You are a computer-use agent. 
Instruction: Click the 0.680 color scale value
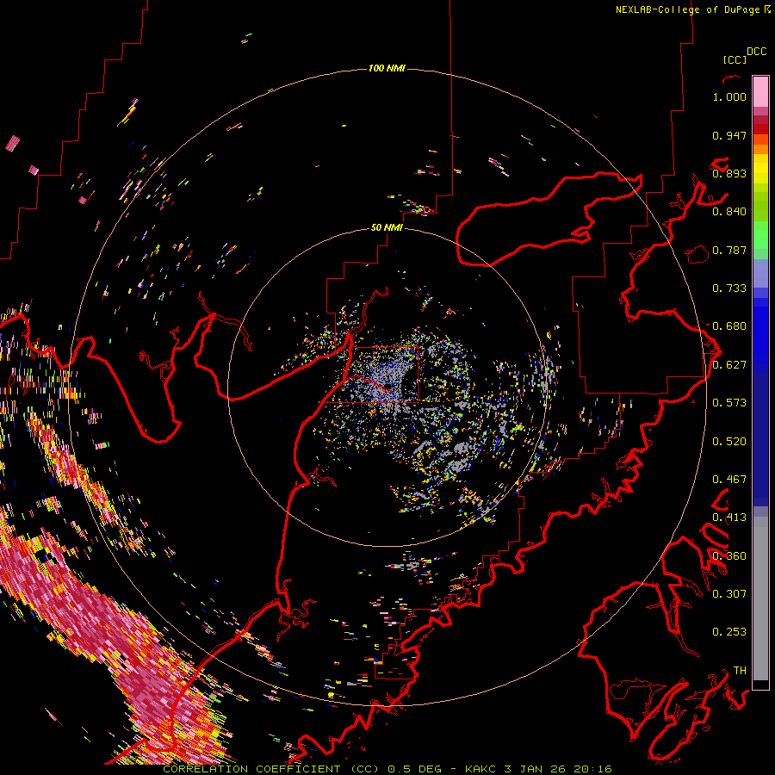[729, 326]
